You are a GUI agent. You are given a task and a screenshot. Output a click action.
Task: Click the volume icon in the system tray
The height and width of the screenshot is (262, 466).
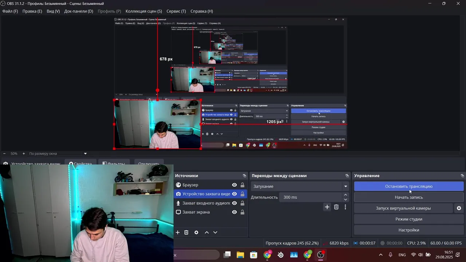tap(420, 255)
